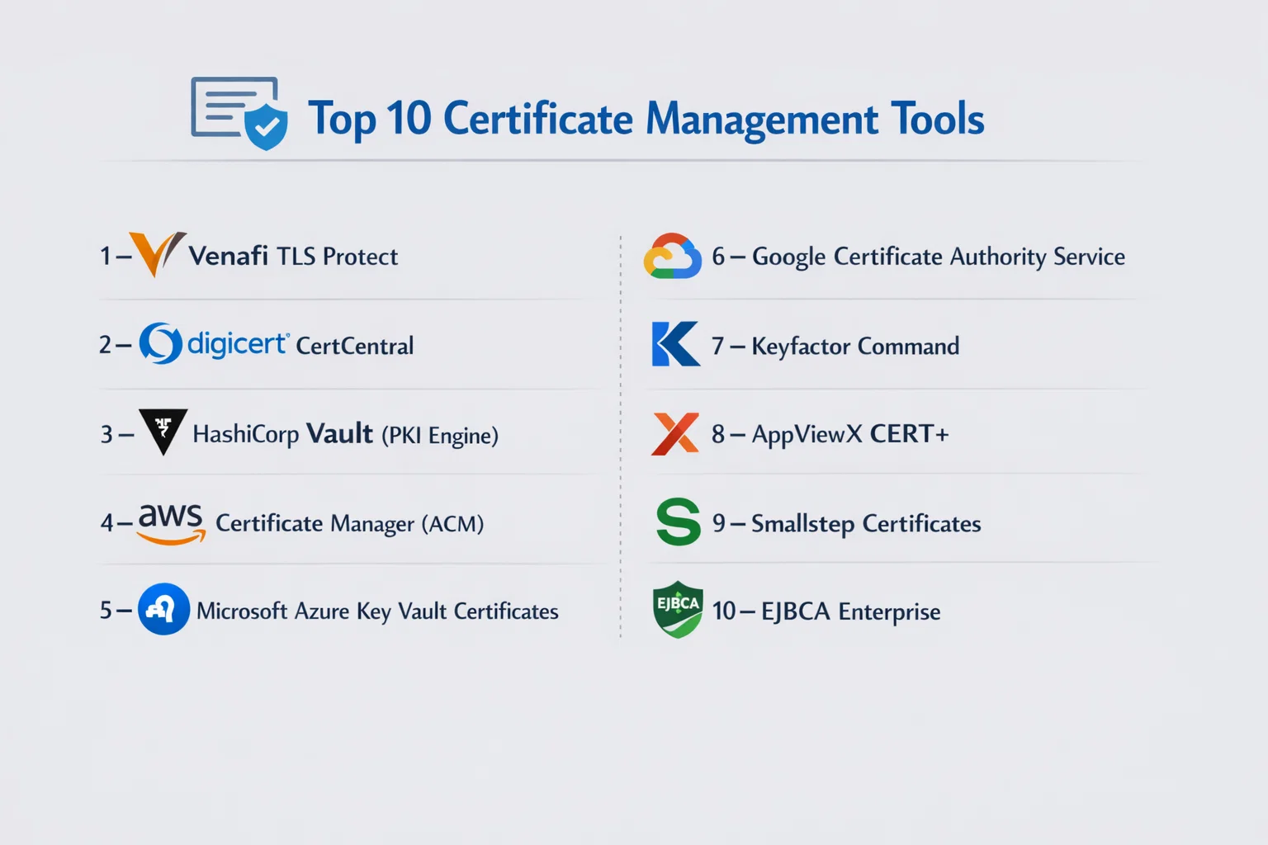Select the CertCentral label
This screenshot has height=845, width=1268.
[354, 346]
